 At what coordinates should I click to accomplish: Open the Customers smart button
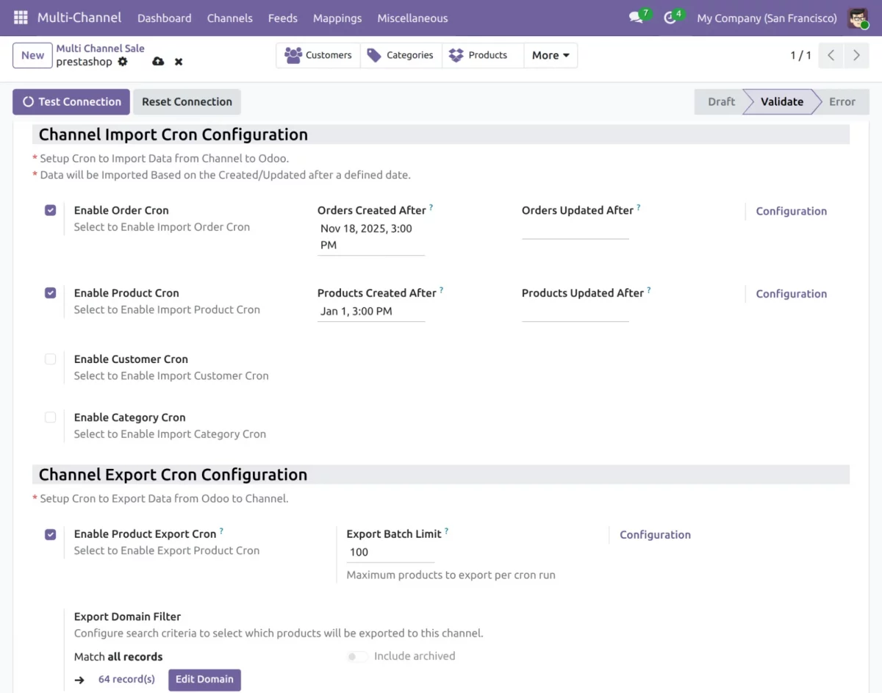pyautogui.click(x=318, y=55)
